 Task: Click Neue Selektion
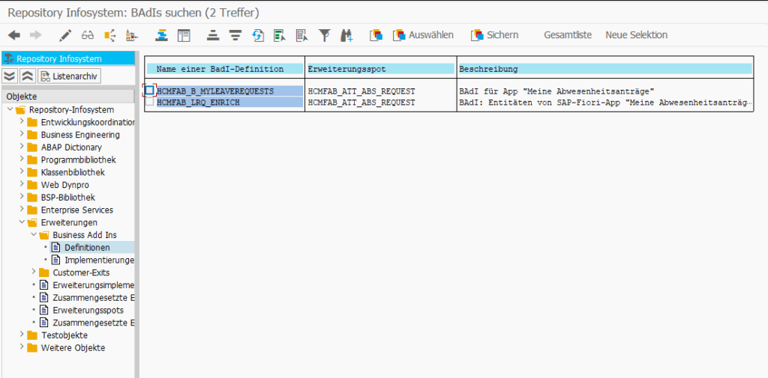point(636,35)
